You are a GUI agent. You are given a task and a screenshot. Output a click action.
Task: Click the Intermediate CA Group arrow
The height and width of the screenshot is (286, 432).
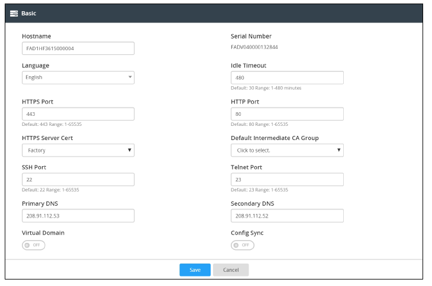(x=338, y=150)
